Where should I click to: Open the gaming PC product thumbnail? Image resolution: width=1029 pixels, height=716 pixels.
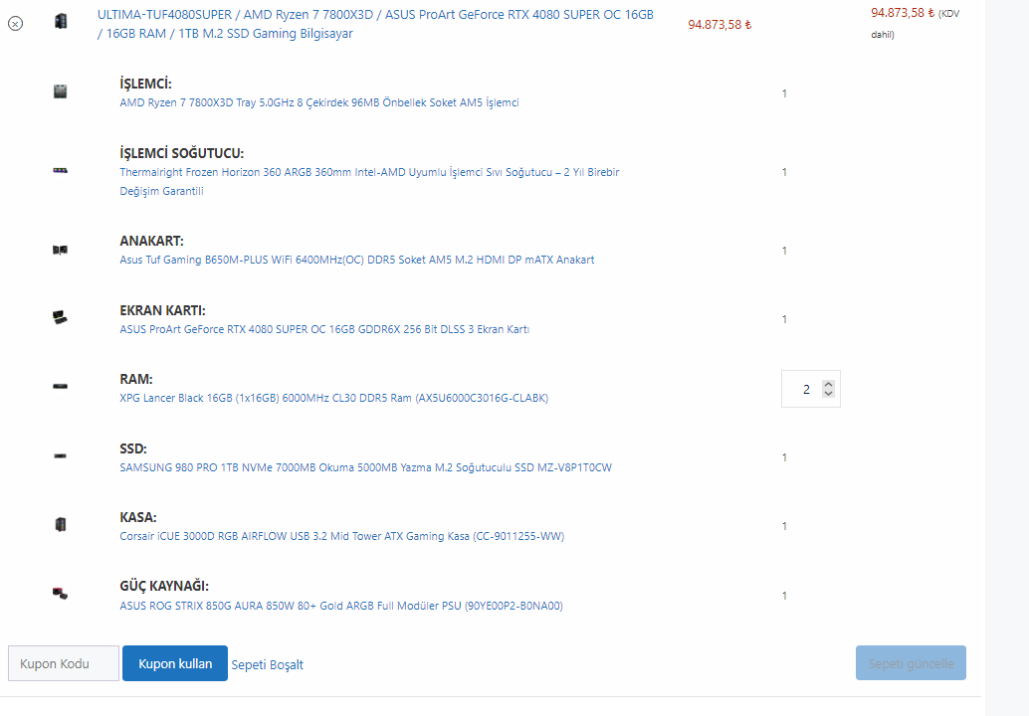pyautogui.click(x=61, y=21)
